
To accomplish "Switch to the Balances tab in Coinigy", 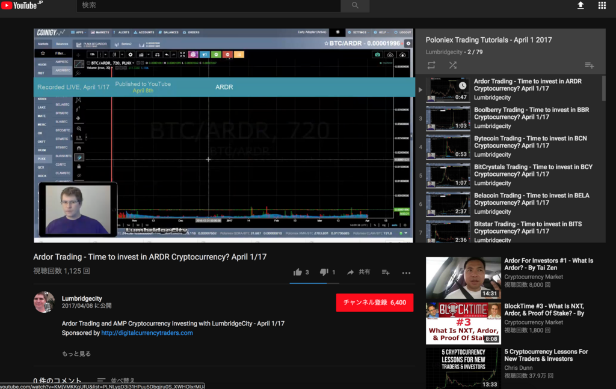I will [62, 44].
